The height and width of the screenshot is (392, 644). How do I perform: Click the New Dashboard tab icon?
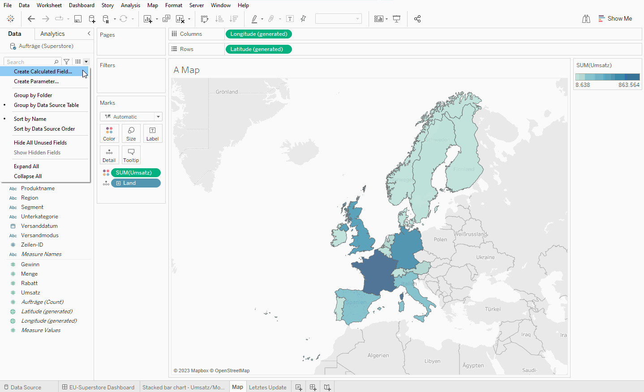pos(313,387)
